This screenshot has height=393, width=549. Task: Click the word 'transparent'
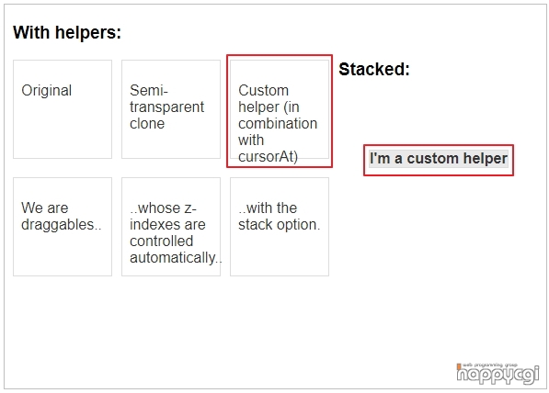[166, 107]
